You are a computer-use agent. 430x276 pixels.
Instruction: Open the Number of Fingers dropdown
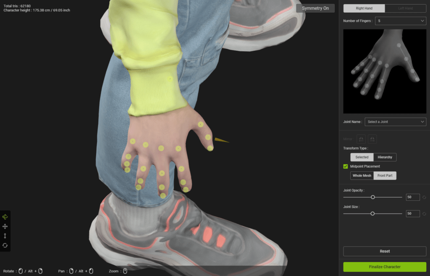click(400, 21)
